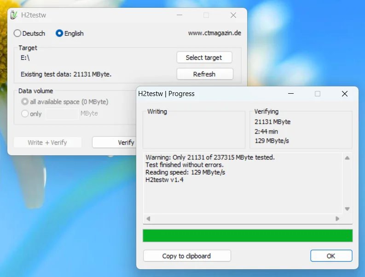Click Copy to clipboard in Progress dialog

click(x=187, y=256)
